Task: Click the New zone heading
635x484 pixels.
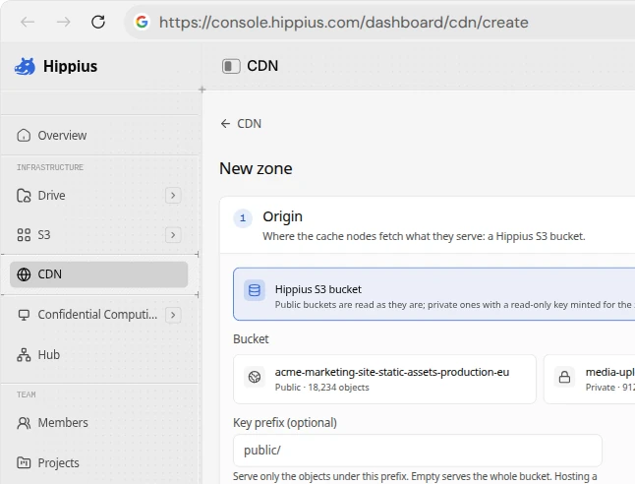Action: tap(256, 168)
